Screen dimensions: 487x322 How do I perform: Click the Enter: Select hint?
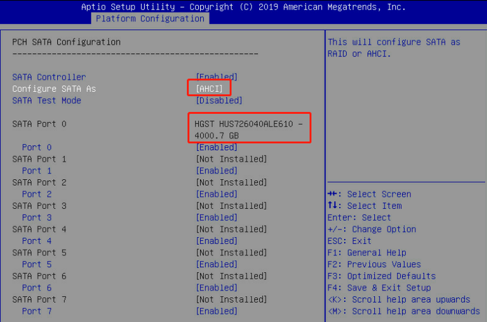coord(359,218)
